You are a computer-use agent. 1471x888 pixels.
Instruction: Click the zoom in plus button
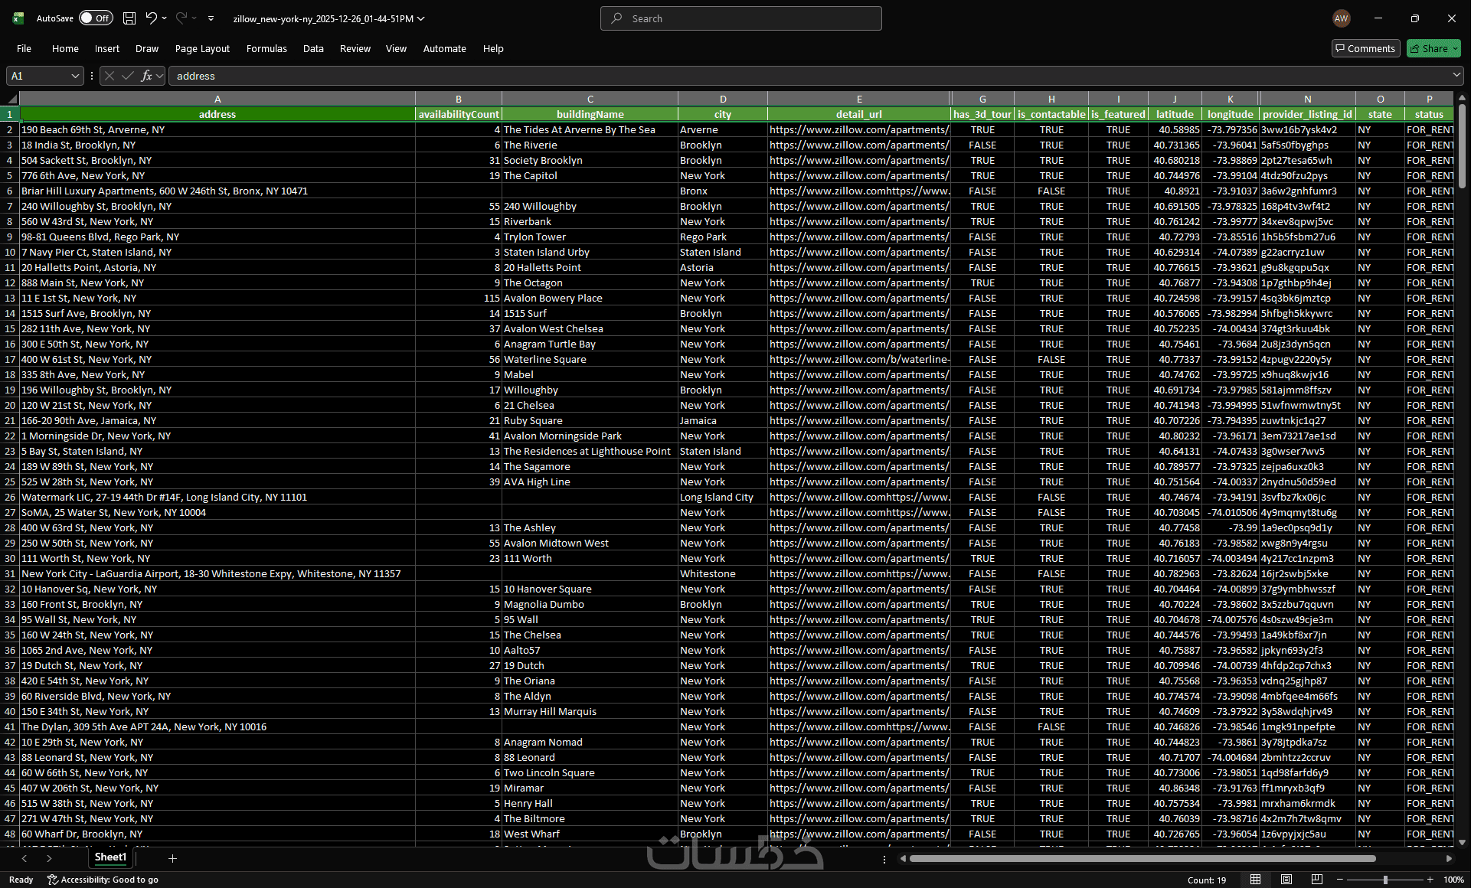point(1430,880)
